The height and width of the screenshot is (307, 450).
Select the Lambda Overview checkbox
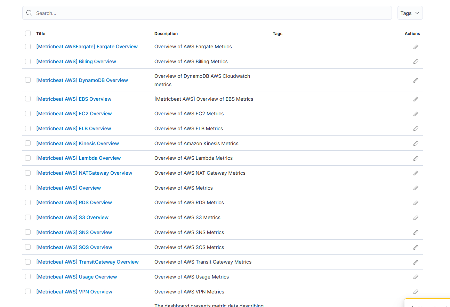[28, 158]
